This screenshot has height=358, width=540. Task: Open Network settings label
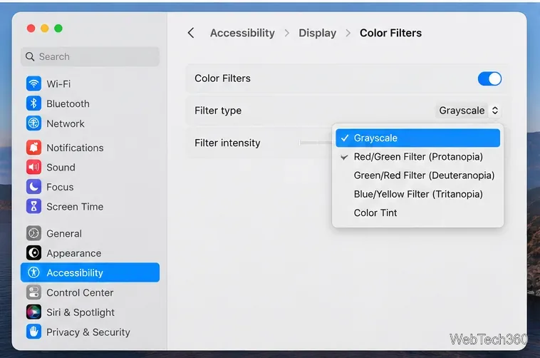tap(66, 123)
